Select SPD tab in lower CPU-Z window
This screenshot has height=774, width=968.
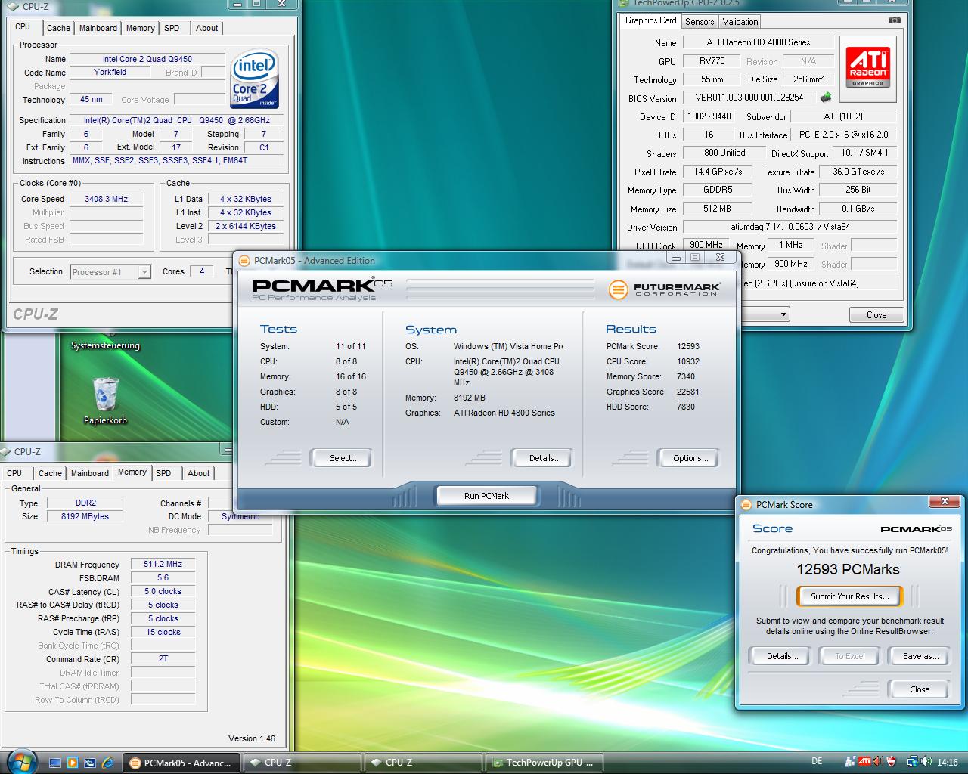164,473
